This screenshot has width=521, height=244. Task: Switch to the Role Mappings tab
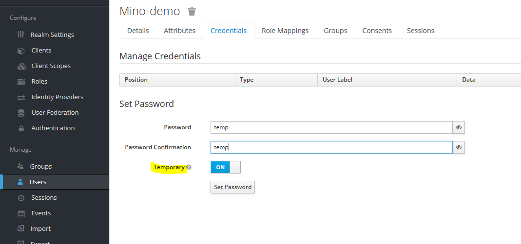pos(285,31)
